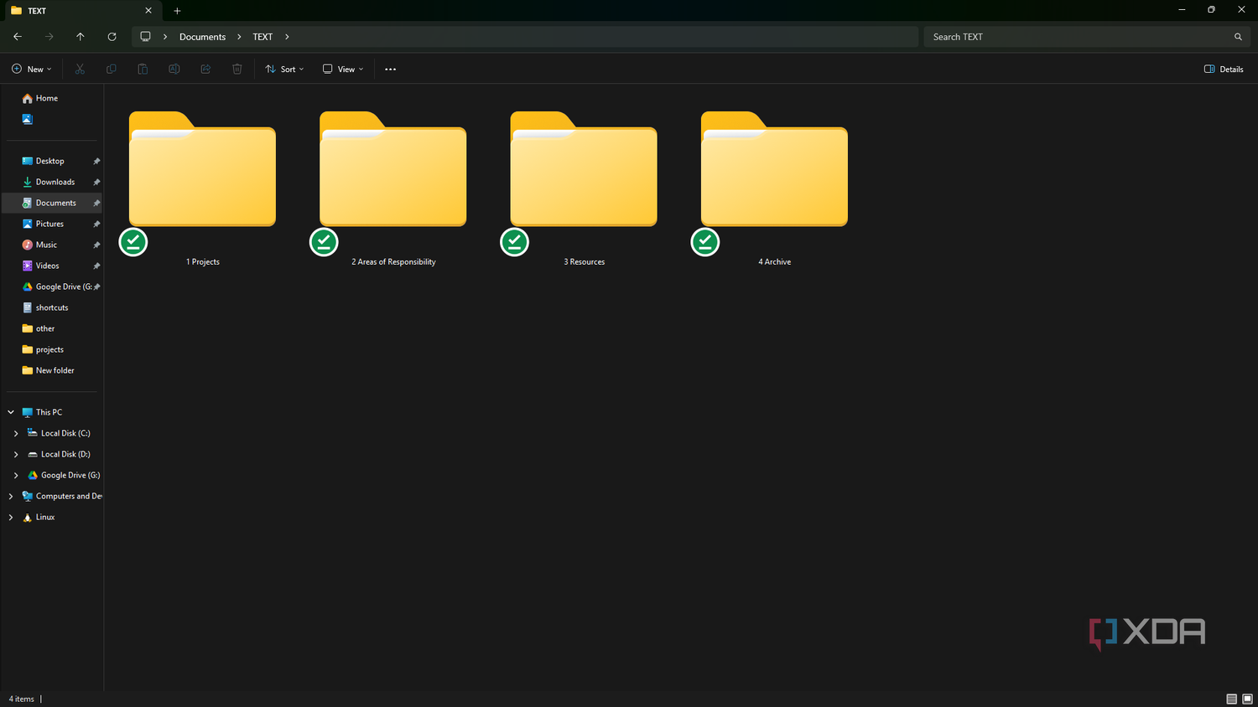
Task: Click the Rename icon in toolbar
Action: (174, 69)
